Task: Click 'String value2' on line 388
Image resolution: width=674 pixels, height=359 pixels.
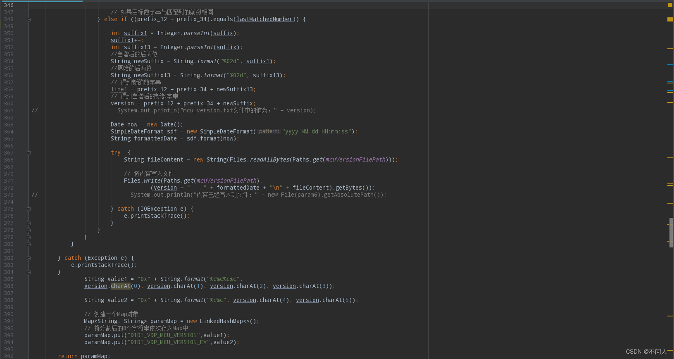Action: tap(106, 300)
